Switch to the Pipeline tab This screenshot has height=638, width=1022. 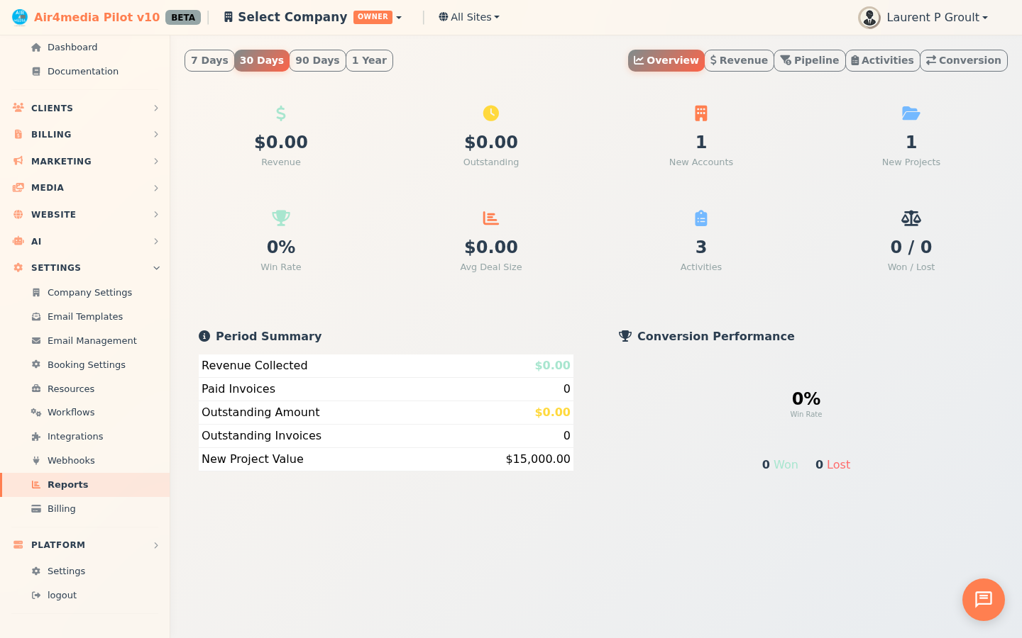click(809, 60)
